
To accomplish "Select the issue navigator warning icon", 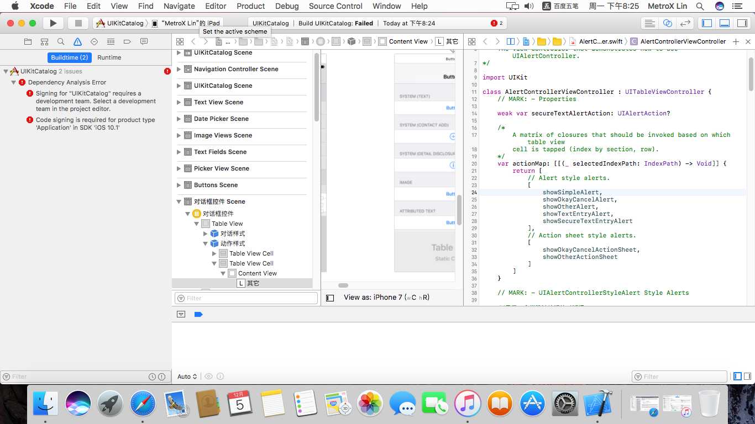I will click(77, 42).
